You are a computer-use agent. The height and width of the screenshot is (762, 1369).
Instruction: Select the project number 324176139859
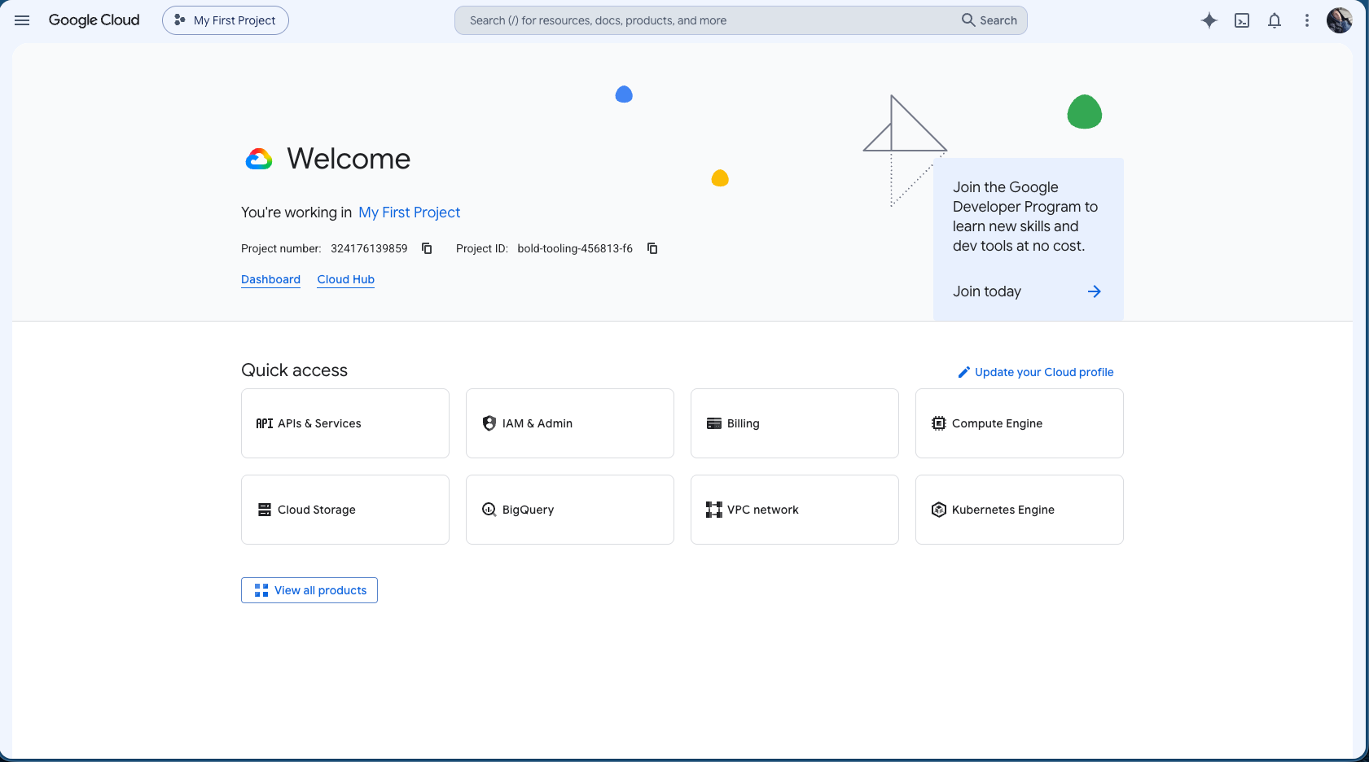369,248
